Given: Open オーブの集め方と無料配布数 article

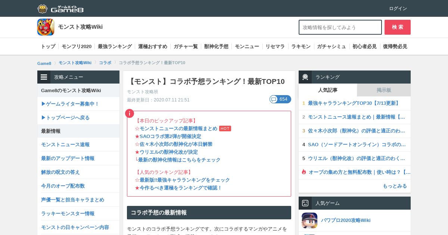Looking at the screenshot, I should [x=360, y=172].
